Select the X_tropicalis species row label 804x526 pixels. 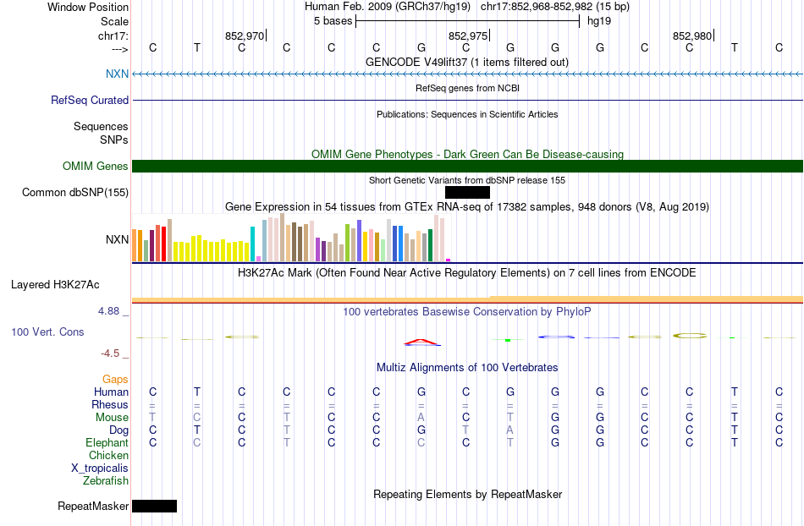tap(100, 468)
